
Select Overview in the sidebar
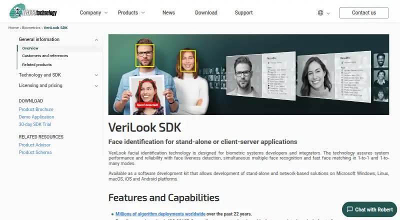pyautogui.click(x=30, y=48)
